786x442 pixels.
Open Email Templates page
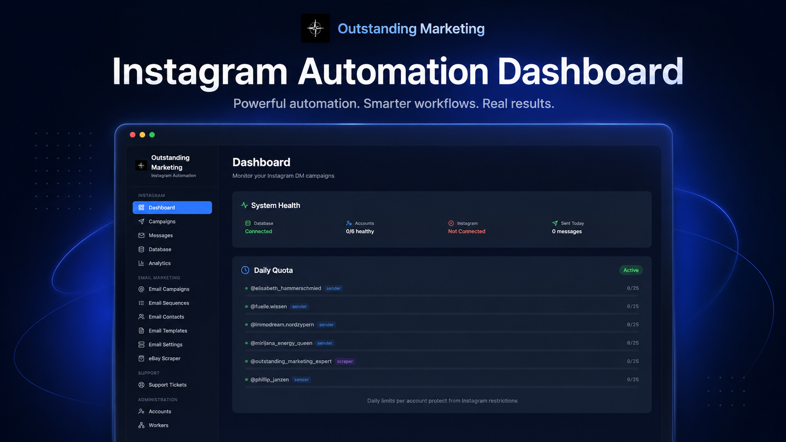(x=172, y=331)
